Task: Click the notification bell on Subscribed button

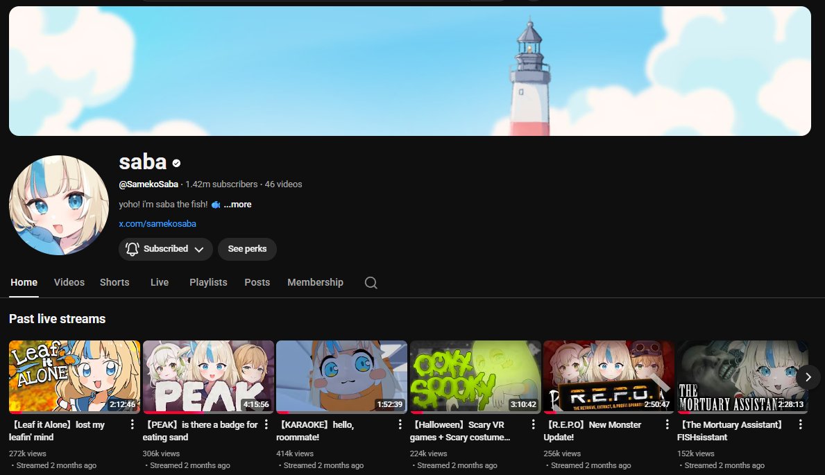Action: tap(132, 248)
